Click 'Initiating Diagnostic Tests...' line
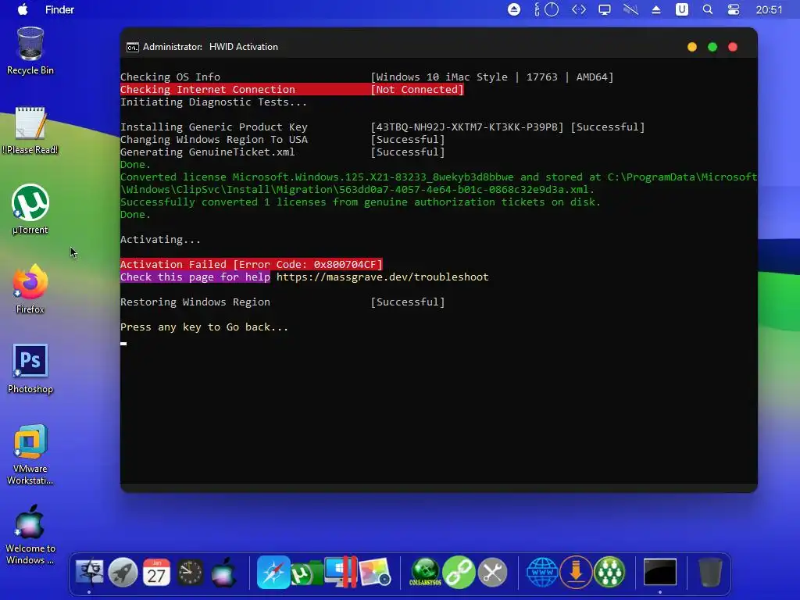The width and height of the screenshot is (800, 600). (x=213, y=102)
